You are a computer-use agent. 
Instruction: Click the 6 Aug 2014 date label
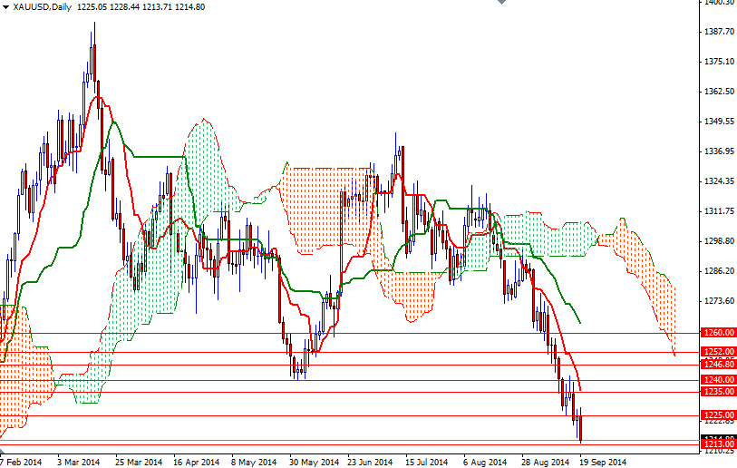[x=485, y=462]
